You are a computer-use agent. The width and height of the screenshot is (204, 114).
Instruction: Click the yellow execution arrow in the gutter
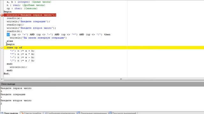(x=2, y=48)
